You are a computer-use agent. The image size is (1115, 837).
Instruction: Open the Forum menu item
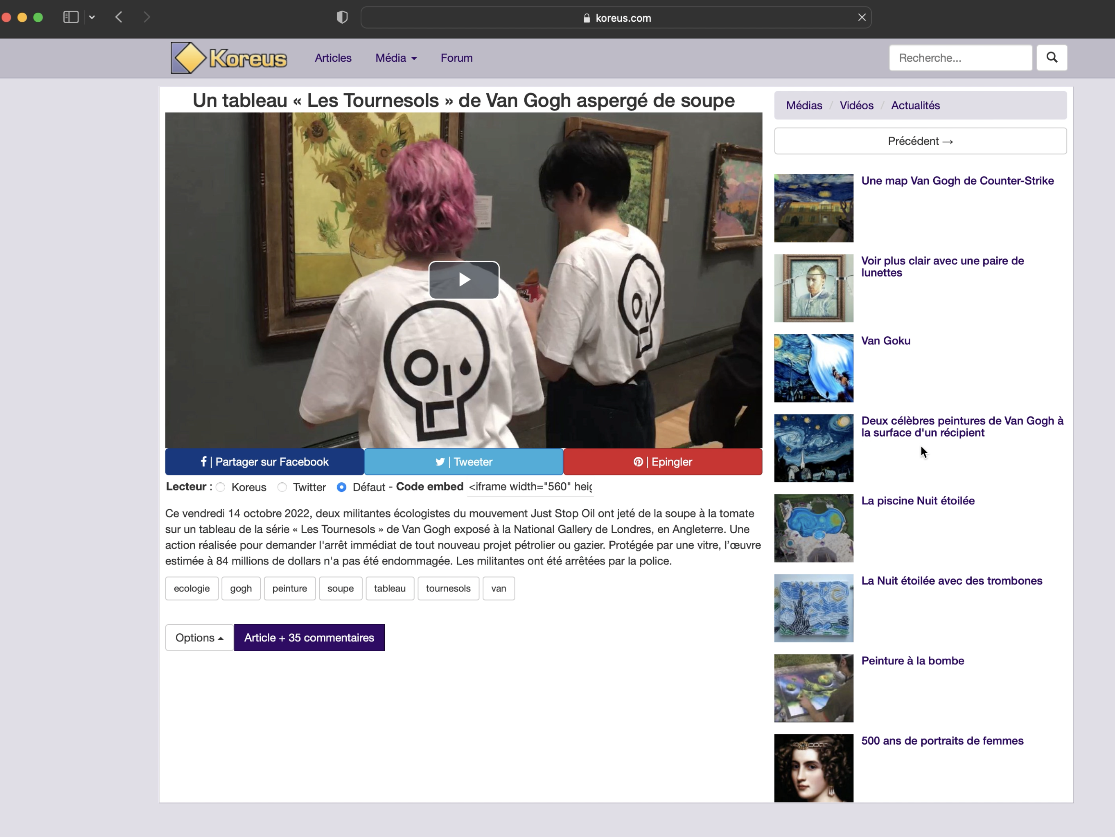click(x=456, y=58)
